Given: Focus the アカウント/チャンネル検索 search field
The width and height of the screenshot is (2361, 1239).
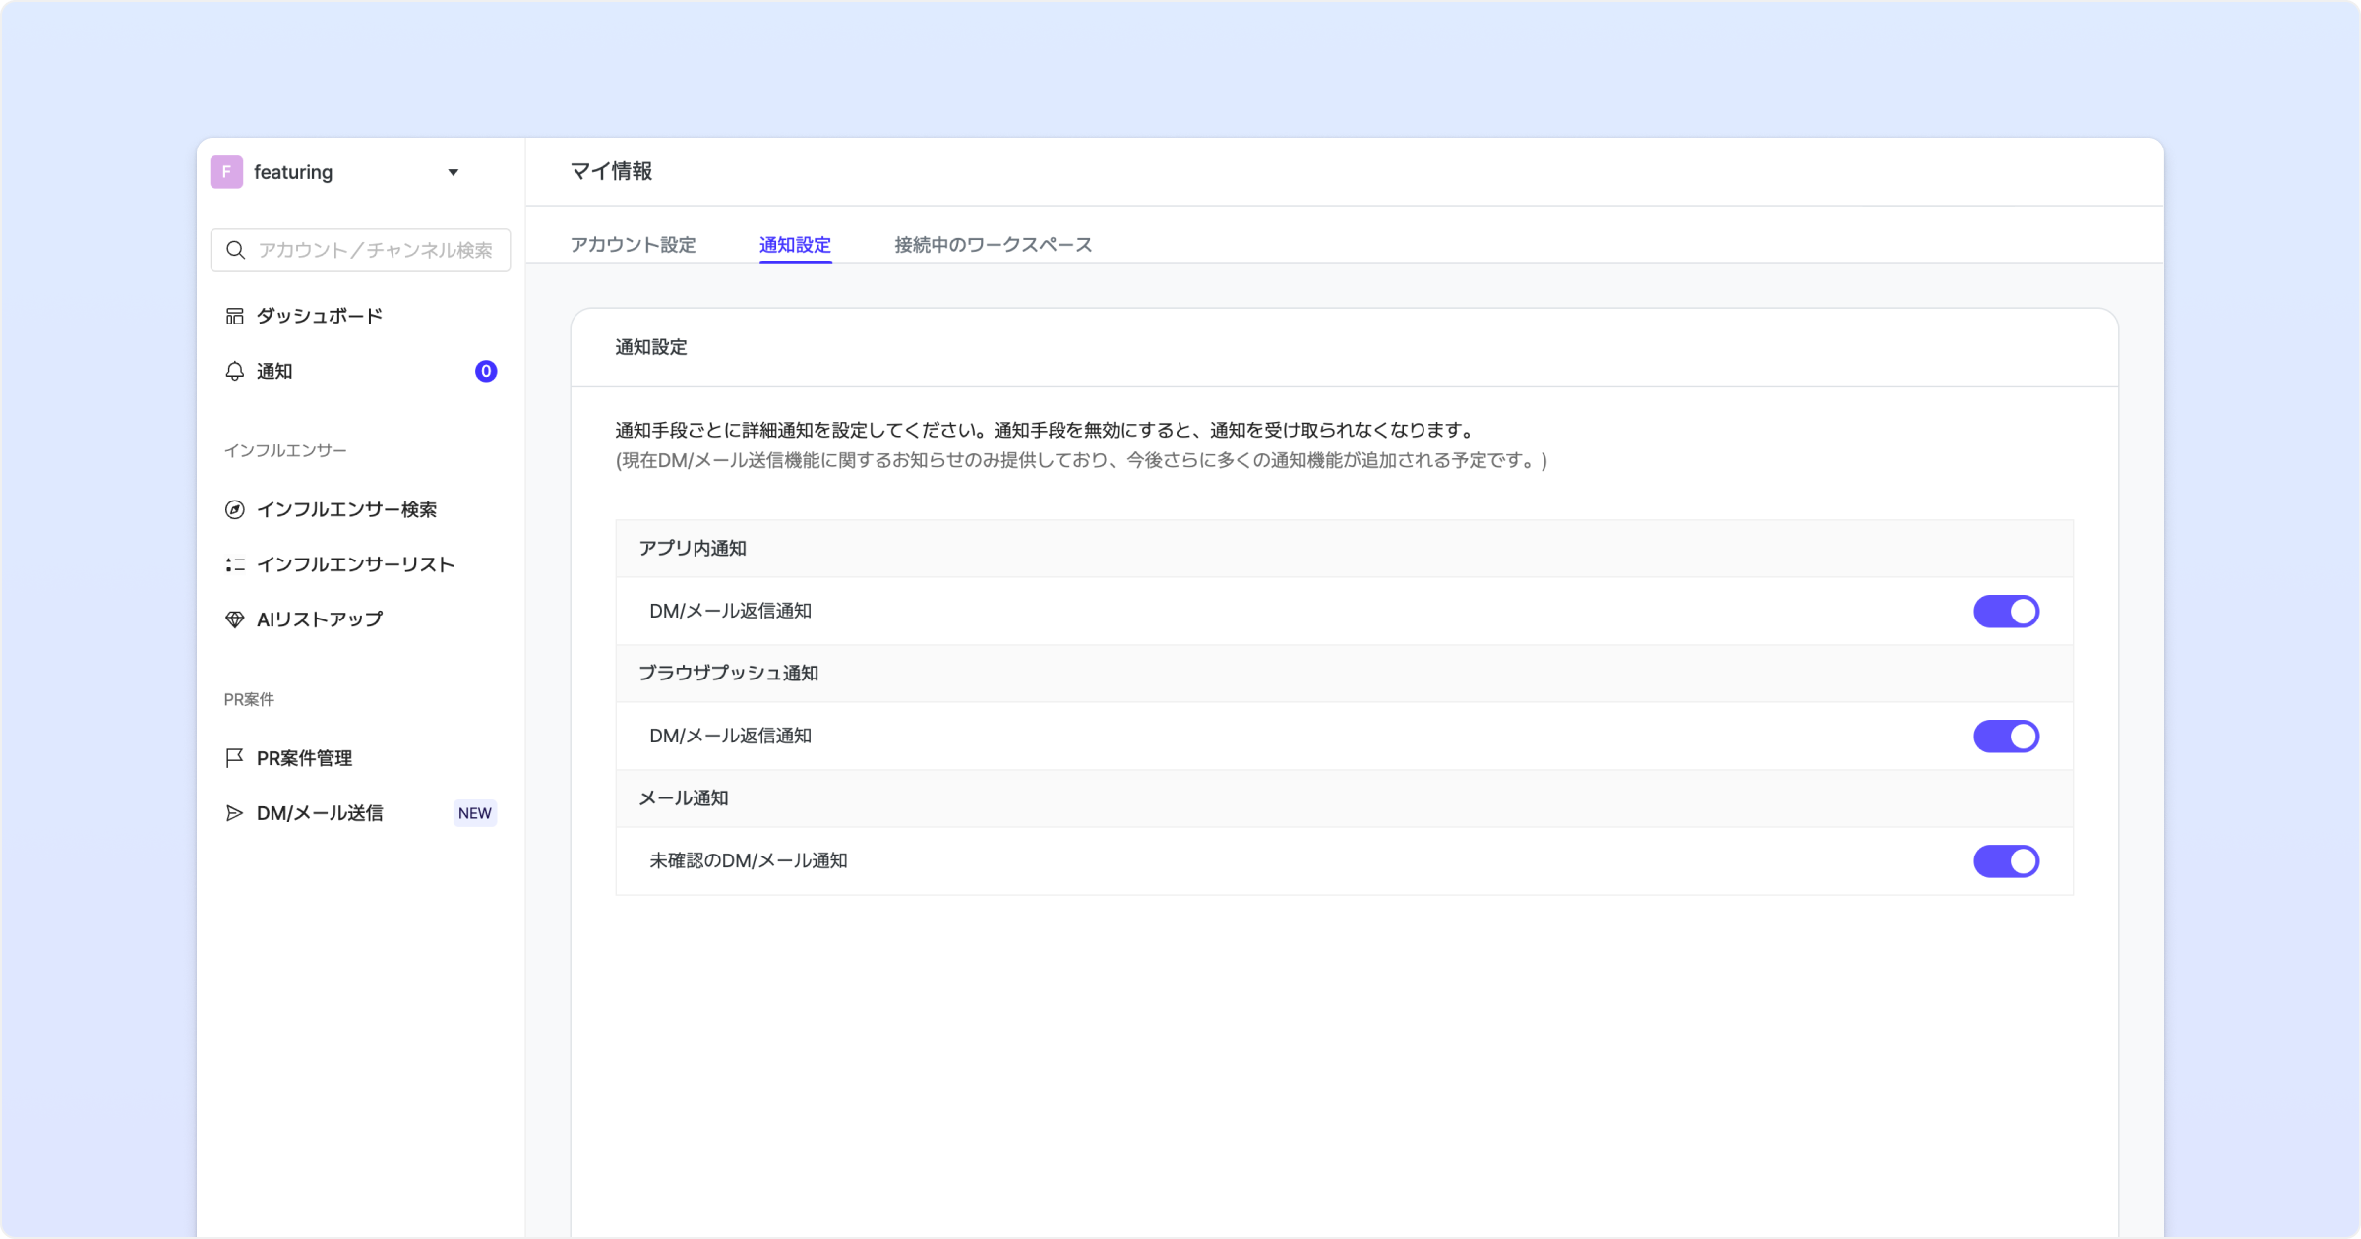Looking at the screenshot, I should coord(375,250).
